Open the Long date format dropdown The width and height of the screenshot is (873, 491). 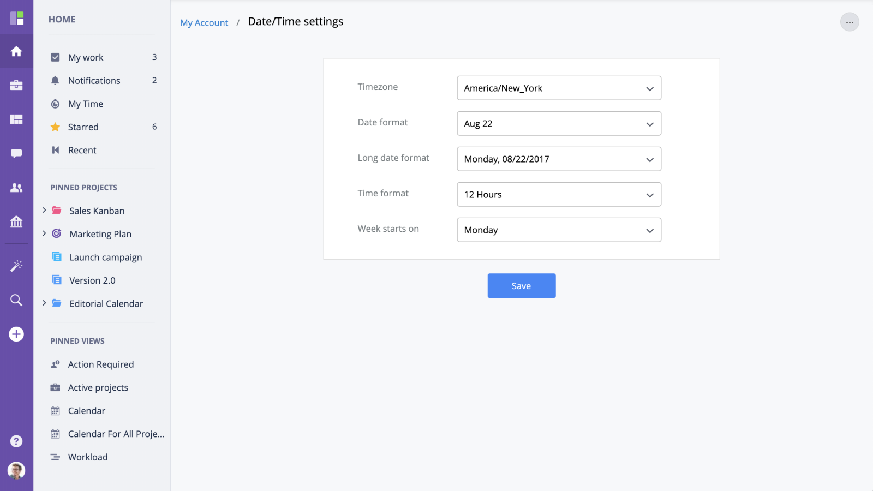pyautogui.click(x=559, y=159)
